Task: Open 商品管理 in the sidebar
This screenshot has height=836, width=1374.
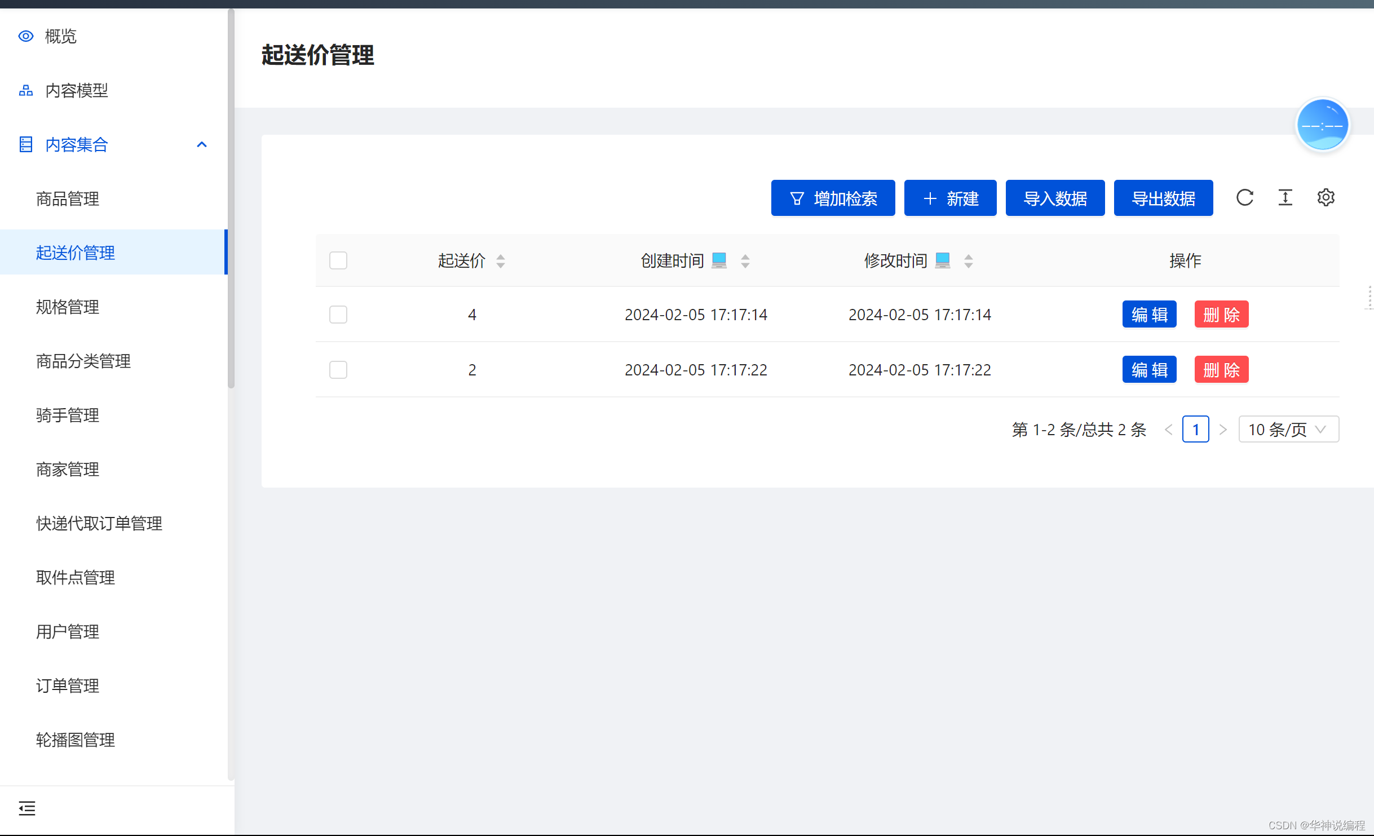Action: pyautogui.click(x=68, y=199)
